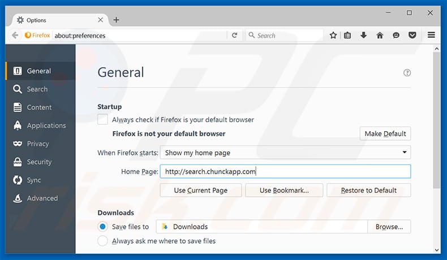The height and width of the screenshot is (260, 447).
Task: Expand the When Firefox starts dropdown
Action: 285,153
